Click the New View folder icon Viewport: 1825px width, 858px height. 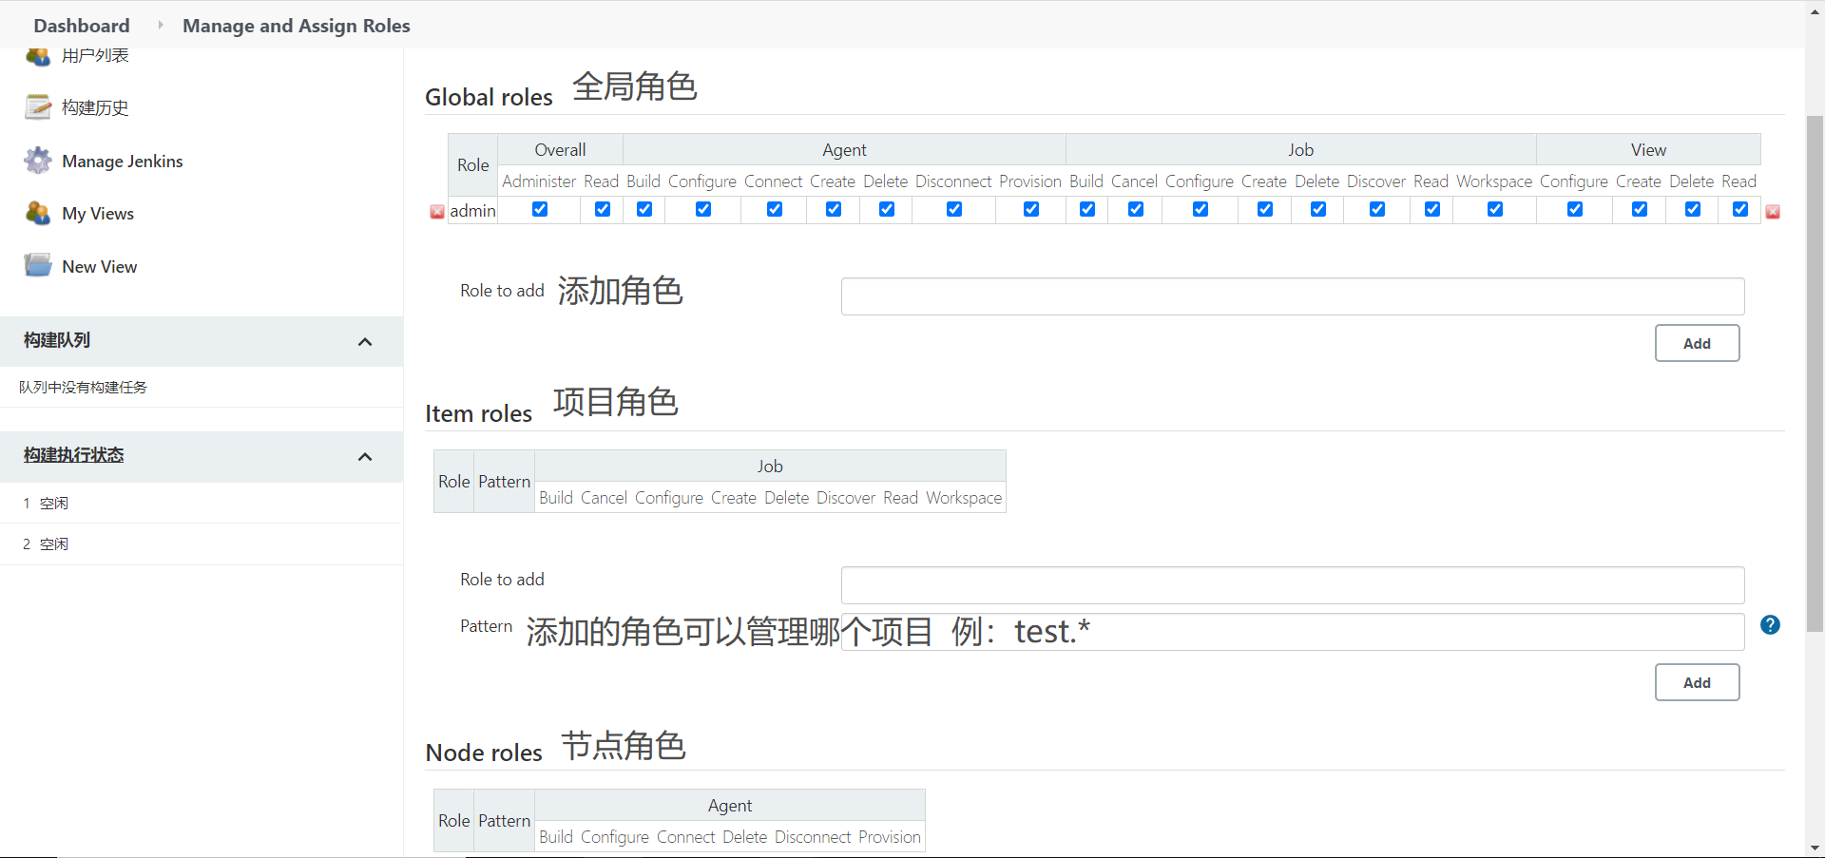[x=38, y=266]
